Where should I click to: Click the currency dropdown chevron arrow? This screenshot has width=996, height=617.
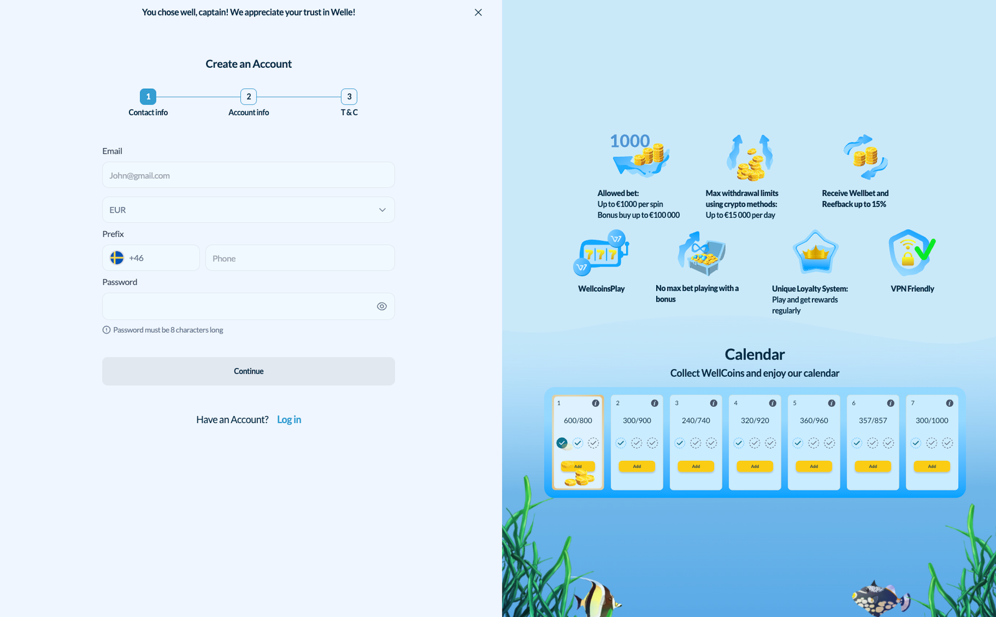click(382, 210)
